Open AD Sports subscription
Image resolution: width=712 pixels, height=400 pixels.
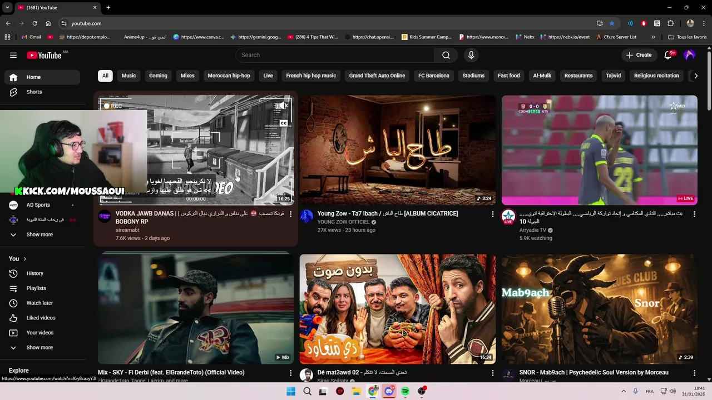(x=43, y=205)
